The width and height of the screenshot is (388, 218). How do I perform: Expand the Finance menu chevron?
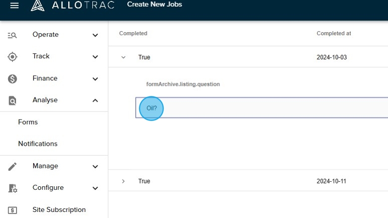tap(95, 79)
